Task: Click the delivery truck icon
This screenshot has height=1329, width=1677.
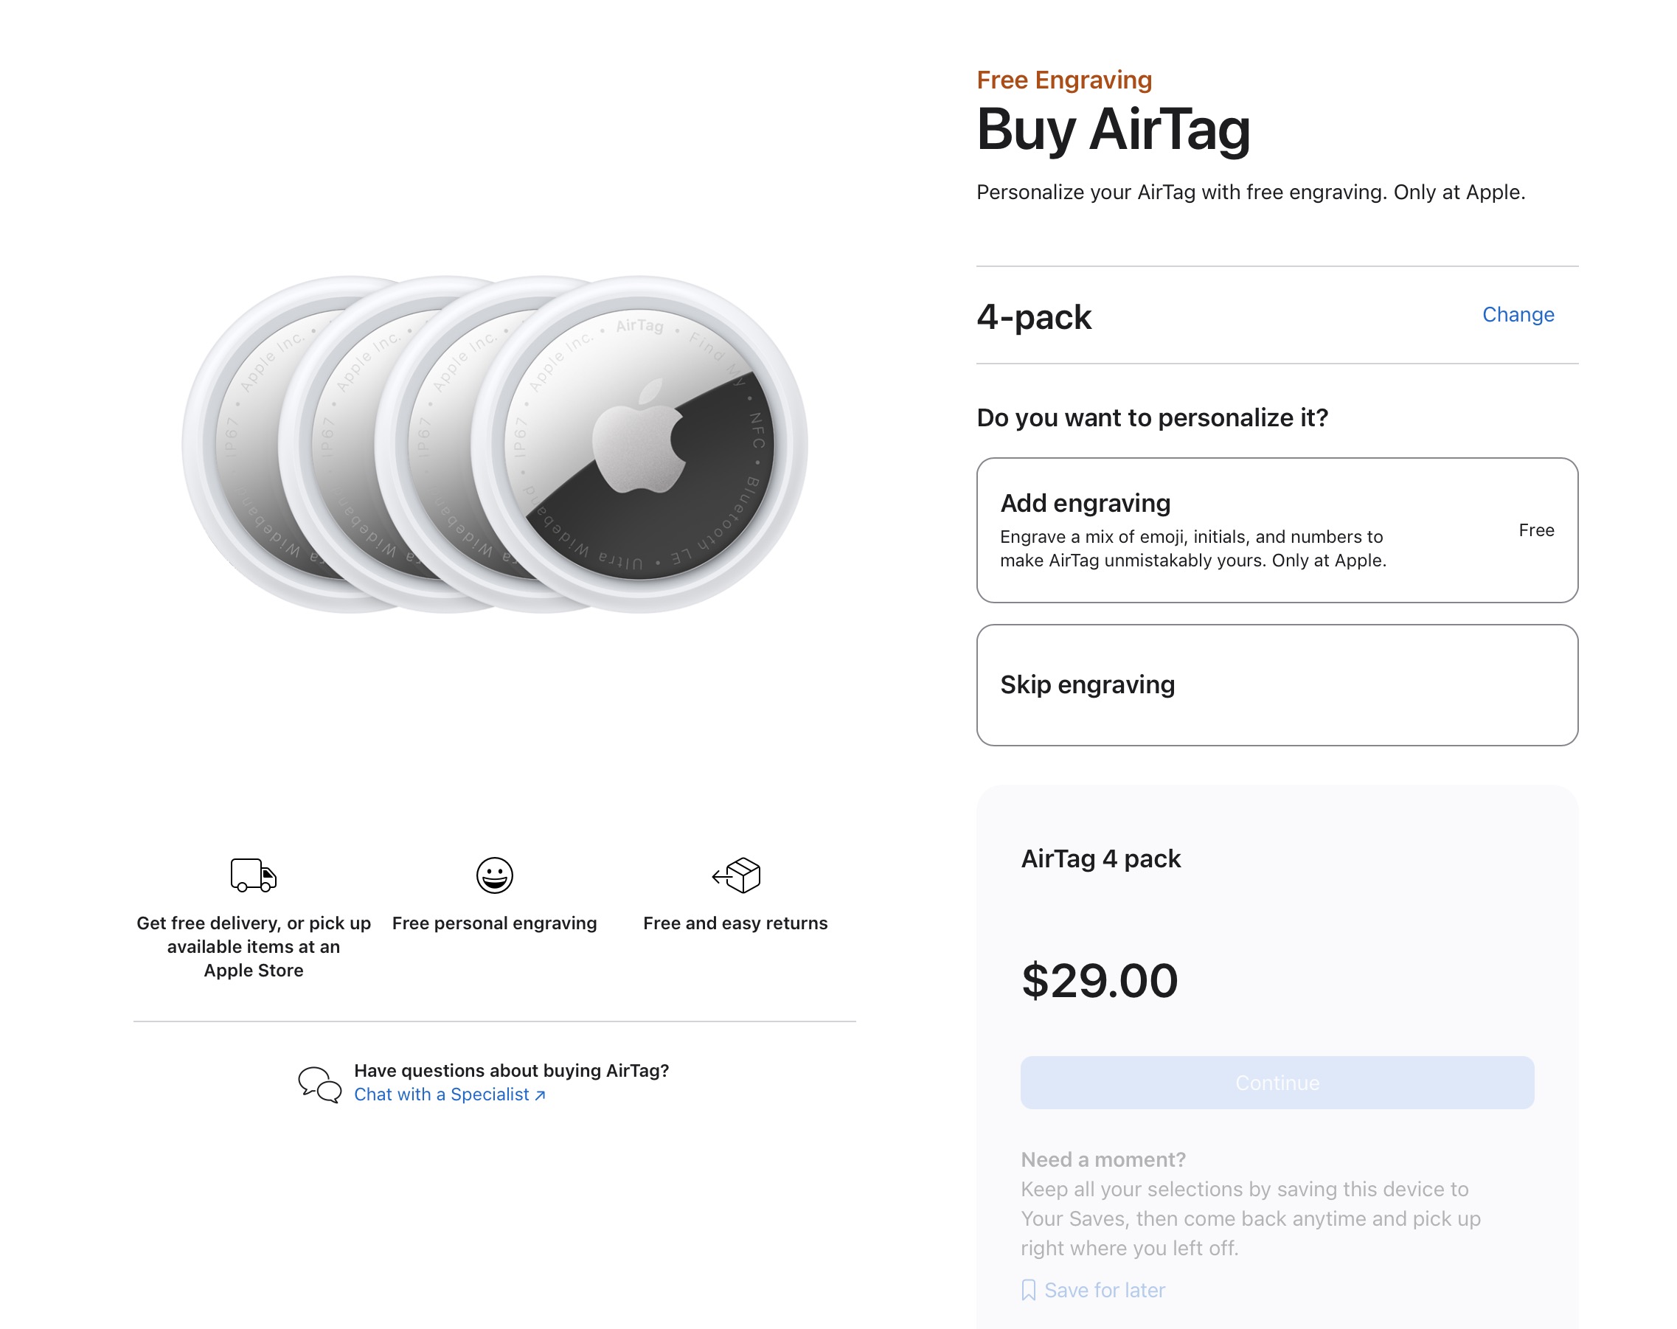Action: 254,875
